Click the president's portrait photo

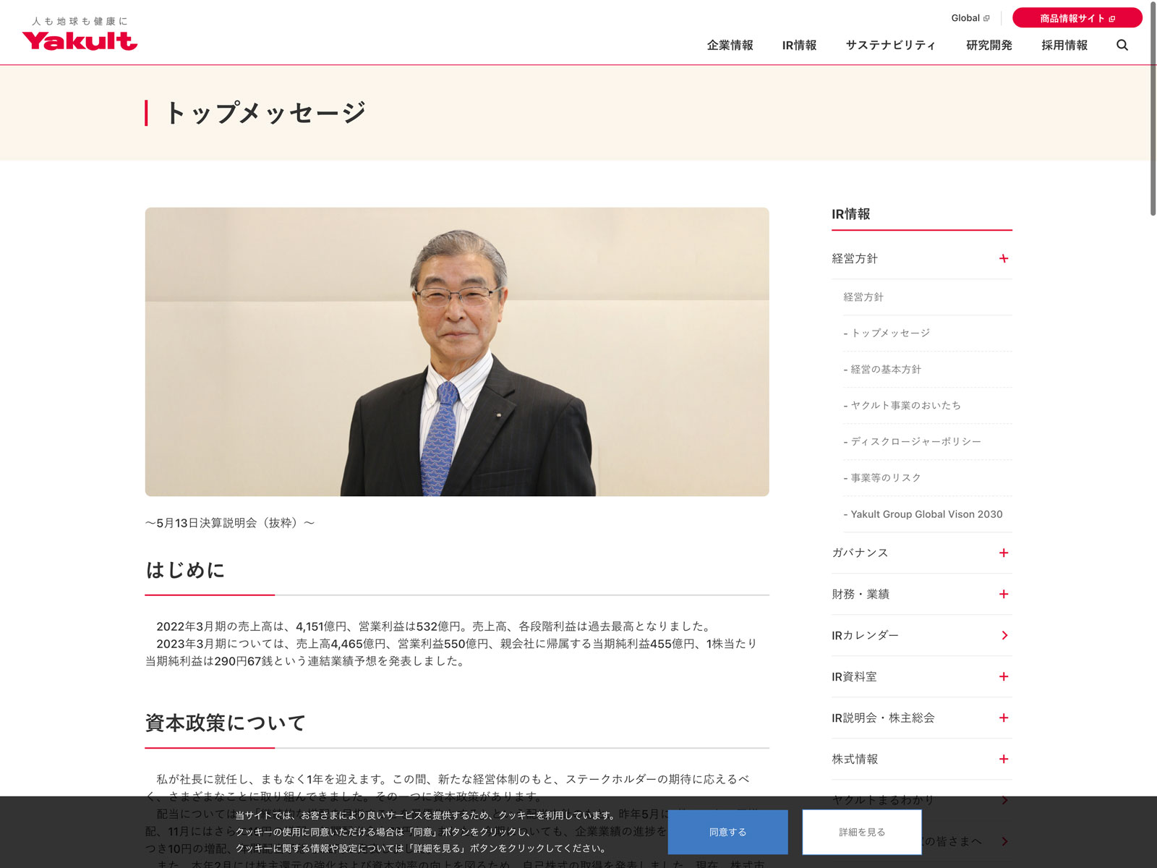tap(457, 352)
